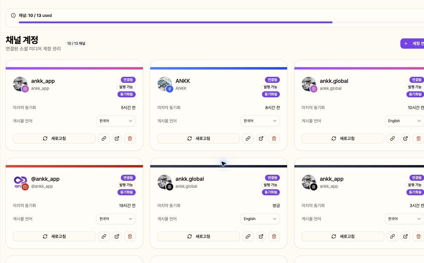Click 새로고침 on Threads ankk.global card
Screen dimensions: 424x263
coord(199,236)
